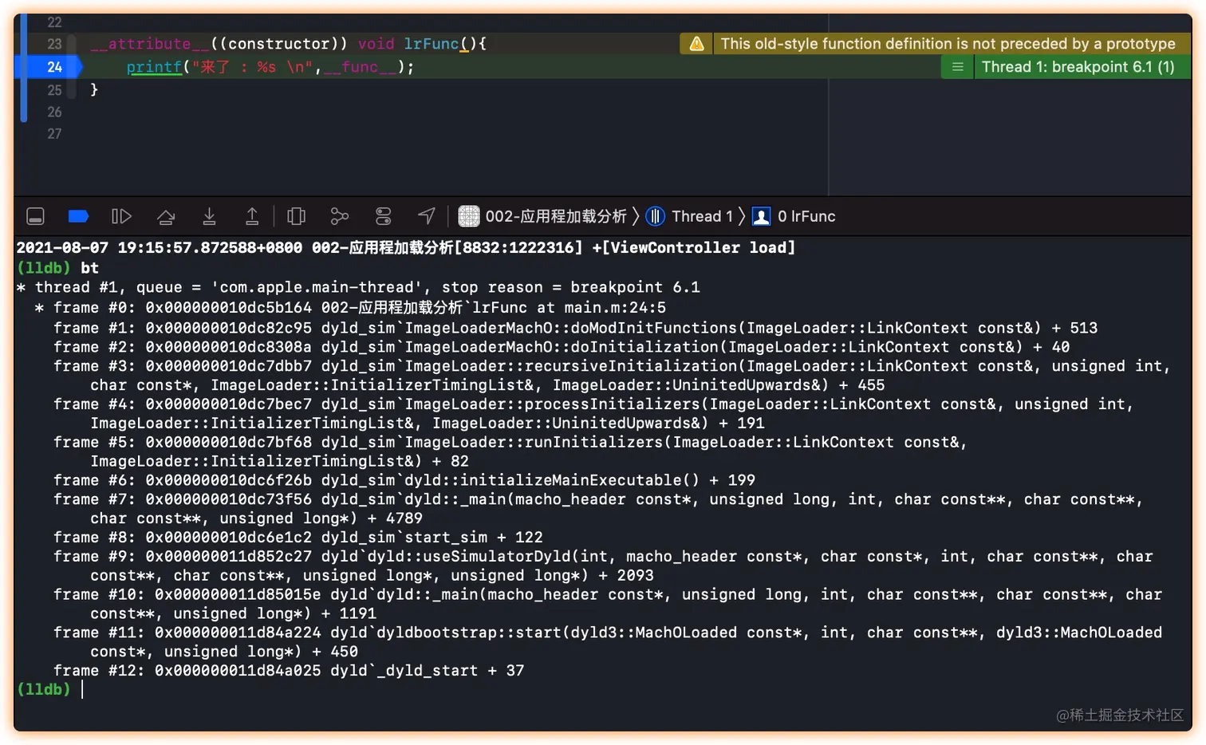Deactivate breakpoints using the blue breakpoint icon
The image size is (1206, 745).
point(78,216)
